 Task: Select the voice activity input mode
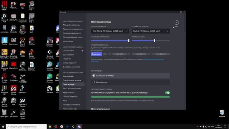[x=130, y=76]
